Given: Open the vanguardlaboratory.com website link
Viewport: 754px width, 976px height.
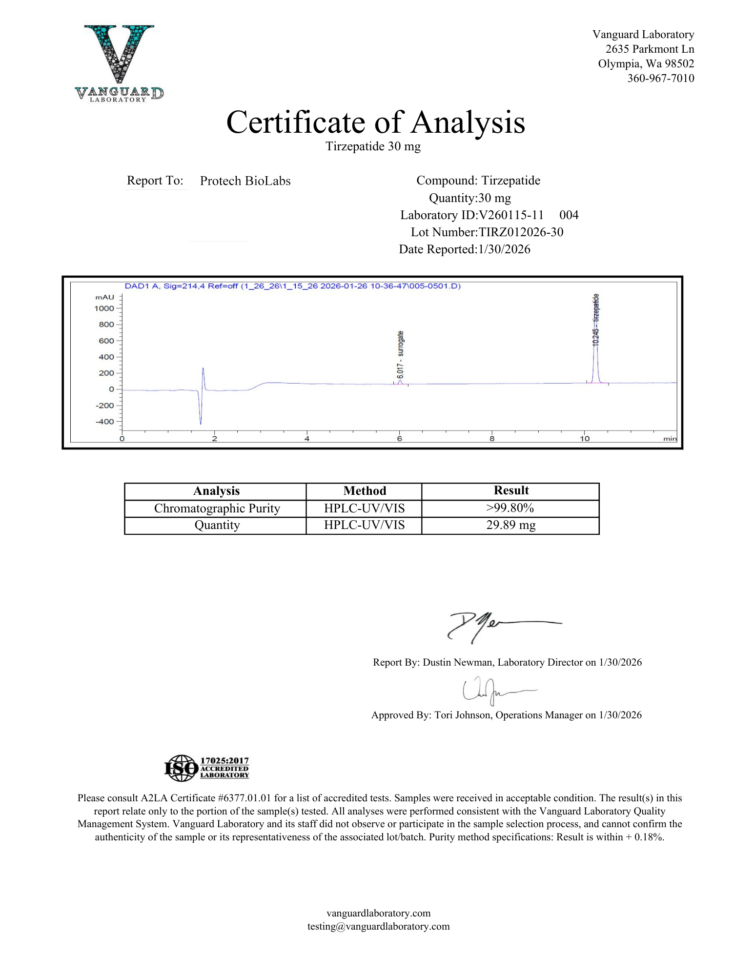Looking at the screenshot, I should pyautogui.click(x=378, y=913).
